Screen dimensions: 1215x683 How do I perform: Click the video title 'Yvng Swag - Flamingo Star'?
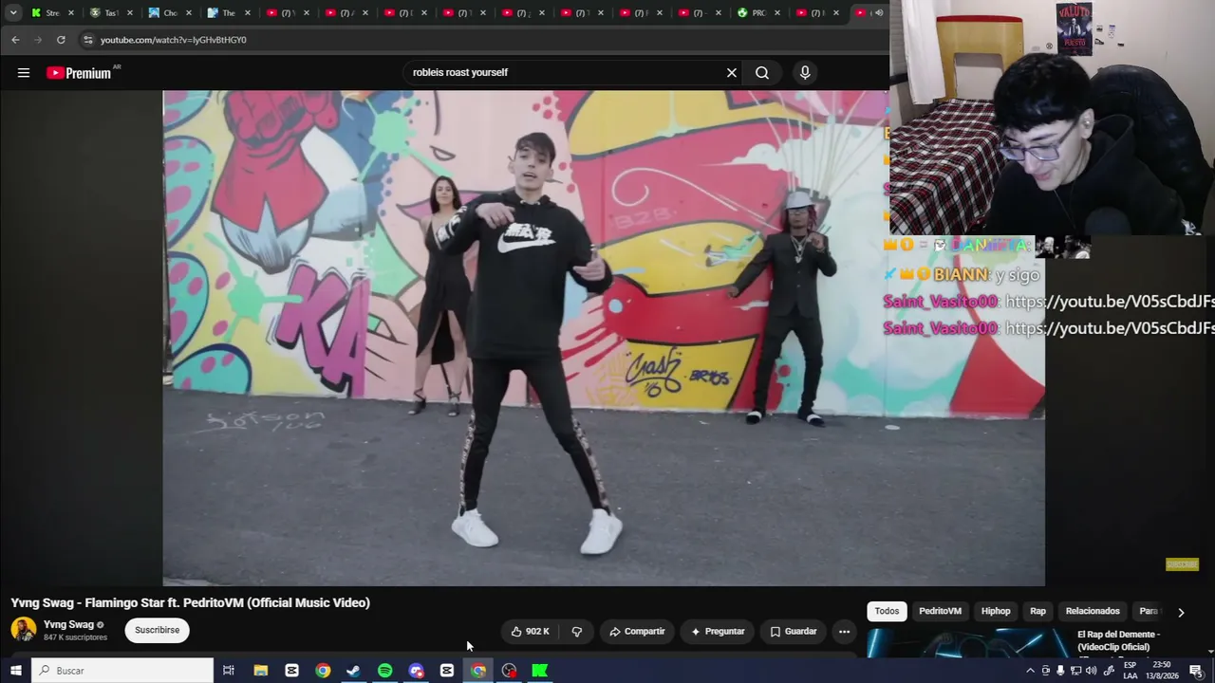tap(191, 602)
